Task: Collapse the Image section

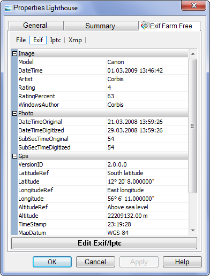Action: pos(14,53)
